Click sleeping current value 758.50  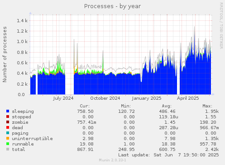point(85,112)
